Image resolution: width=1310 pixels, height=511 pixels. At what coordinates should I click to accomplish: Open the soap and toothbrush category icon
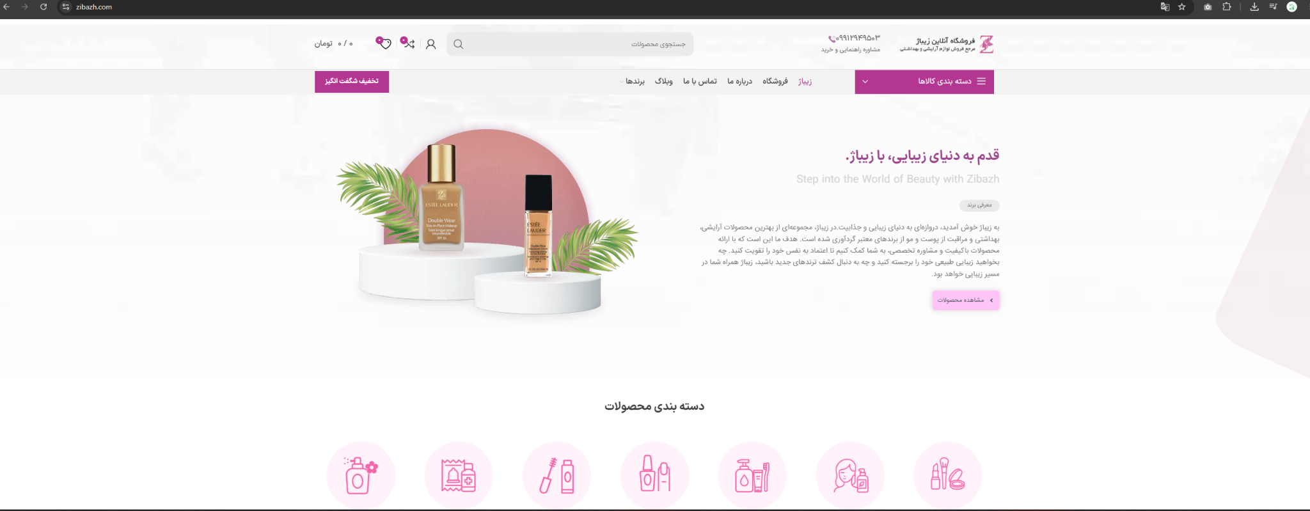(752, 475)
